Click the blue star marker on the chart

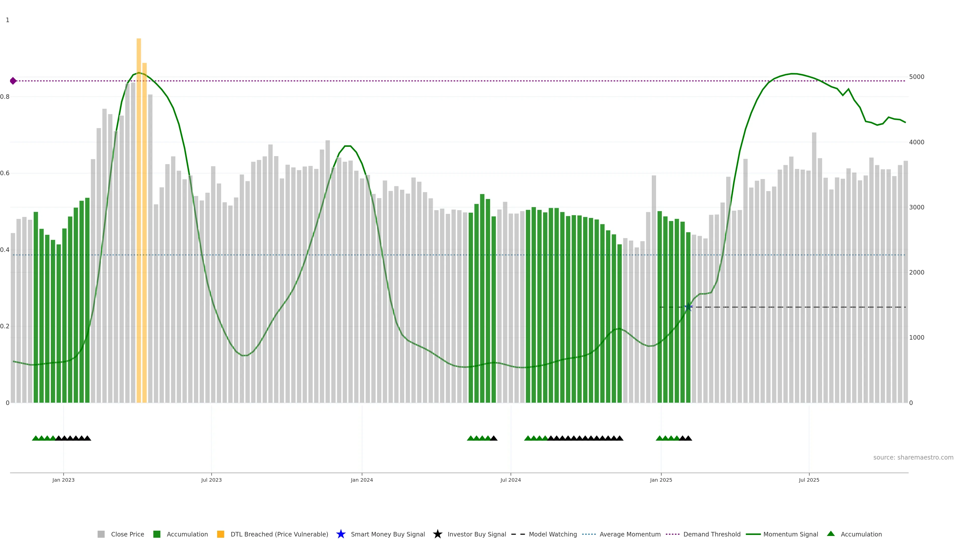(x=688, y=307)
